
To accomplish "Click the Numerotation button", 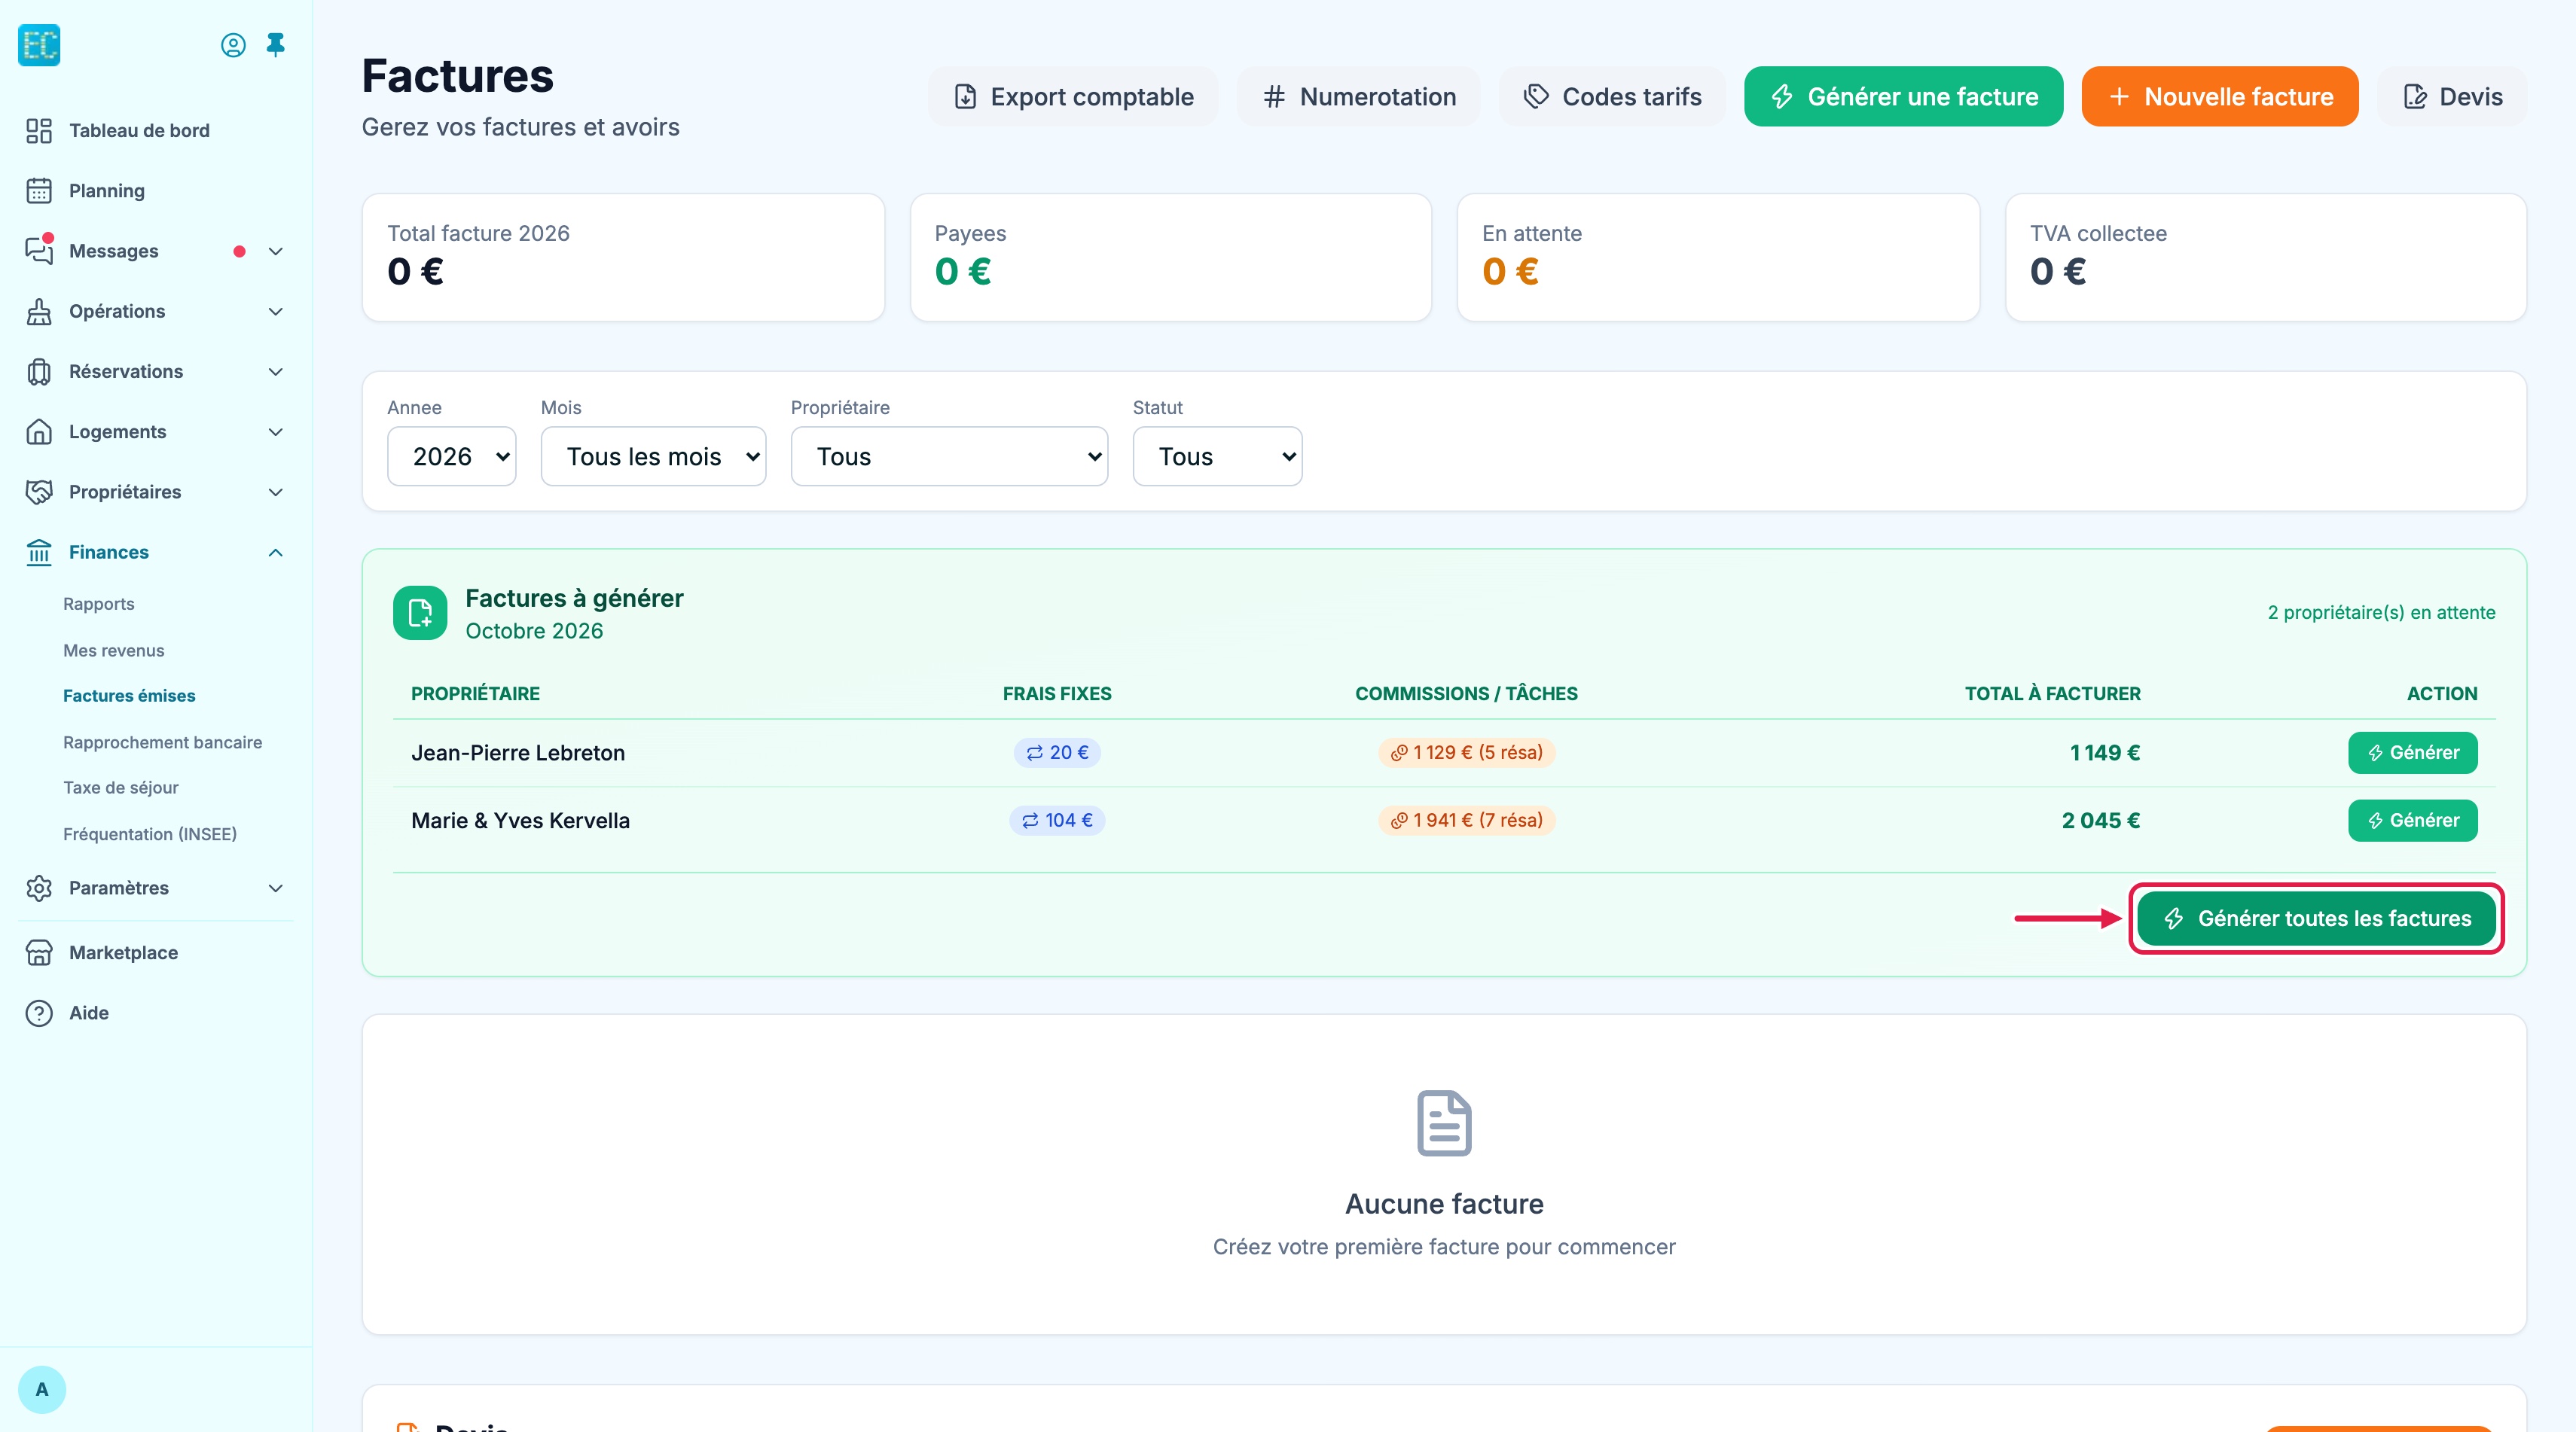I will point(1358,97).
